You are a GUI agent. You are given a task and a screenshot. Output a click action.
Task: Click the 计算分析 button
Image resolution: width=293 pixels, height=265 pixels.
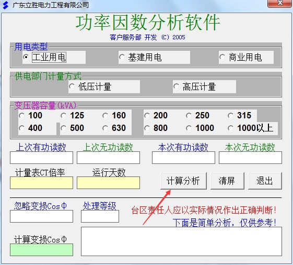pyautogui.click(x=183, y=181)
